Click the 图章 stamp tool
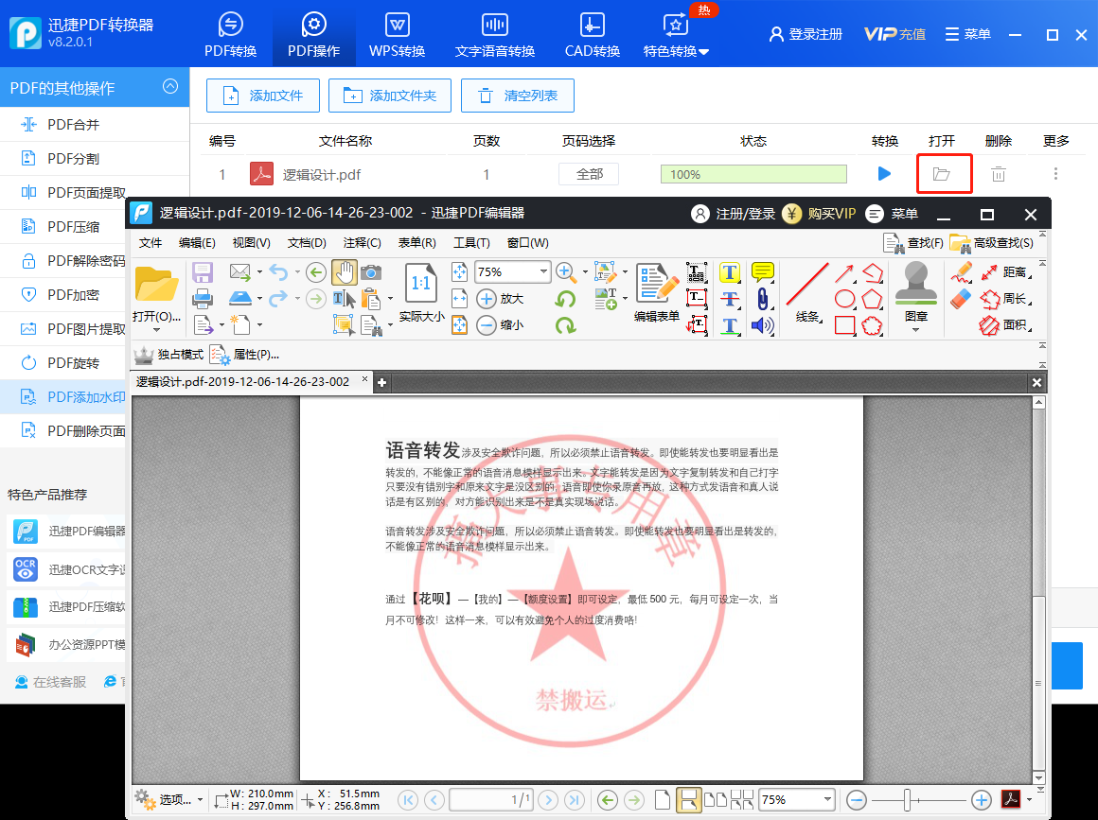 916,294
